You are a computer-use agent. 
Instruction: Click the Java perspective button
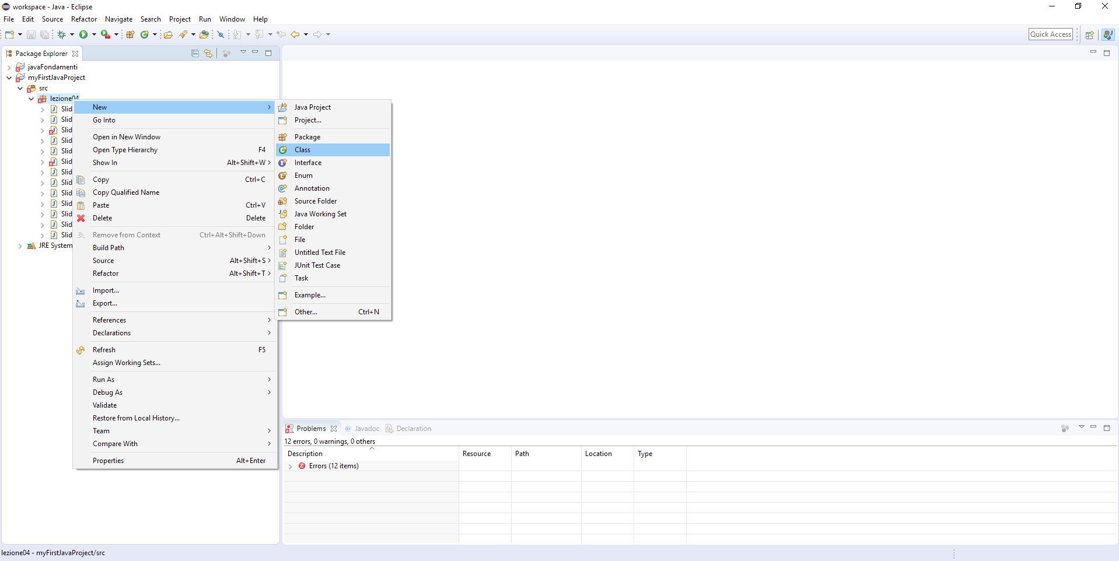pyautogui.click(x=1107, y=34)
